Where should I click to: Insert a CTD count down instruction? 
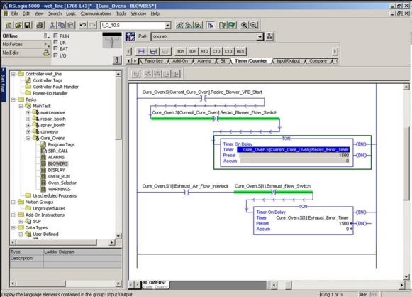click(228, 51)
